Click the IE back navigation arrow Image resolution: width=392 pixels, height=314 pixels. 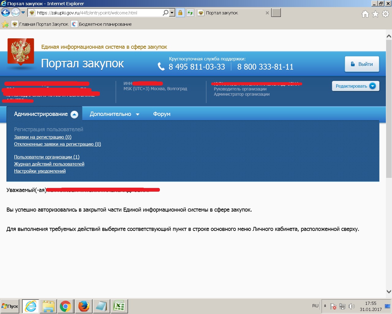coord(6,13)
